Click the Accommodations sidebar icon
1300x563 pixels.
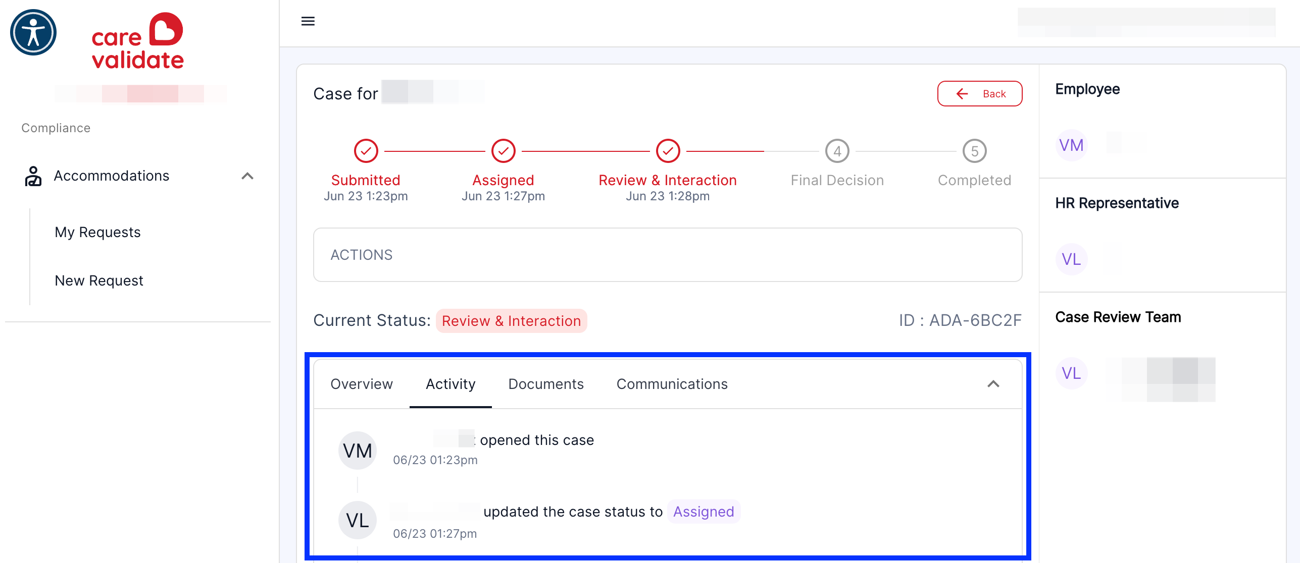33,176
